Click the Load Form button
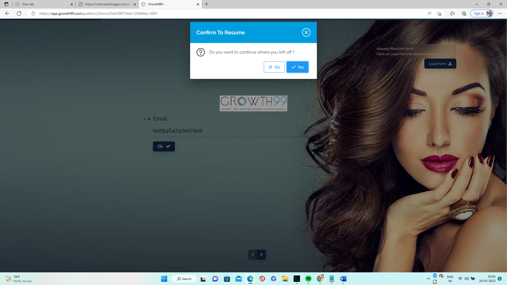 point(440,64)
